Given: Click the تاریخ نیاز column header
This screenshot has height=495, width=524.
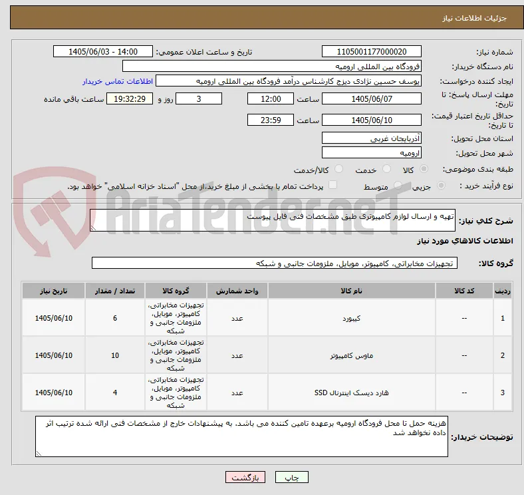Looking at the screenshot, I should (x=53, y=291).
